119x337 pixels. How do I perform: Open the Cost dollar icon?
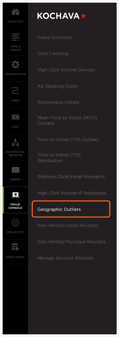click(15, 117)
